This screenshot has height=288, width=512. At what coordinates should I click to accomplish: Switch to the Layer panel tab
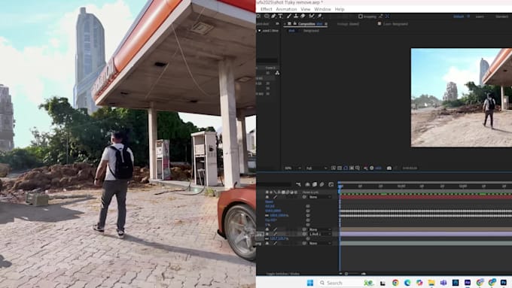coord(395,24)
